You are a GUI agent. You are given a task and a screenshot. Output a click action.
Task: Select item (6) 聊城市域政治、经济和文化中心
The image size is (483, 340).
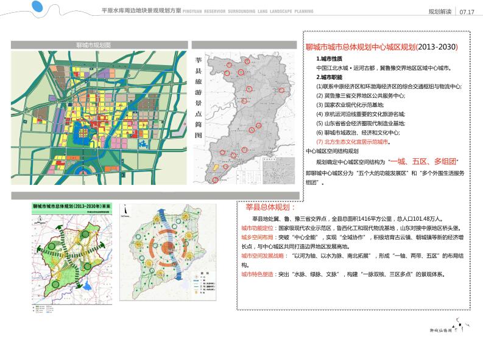click(x=358, y=133)
